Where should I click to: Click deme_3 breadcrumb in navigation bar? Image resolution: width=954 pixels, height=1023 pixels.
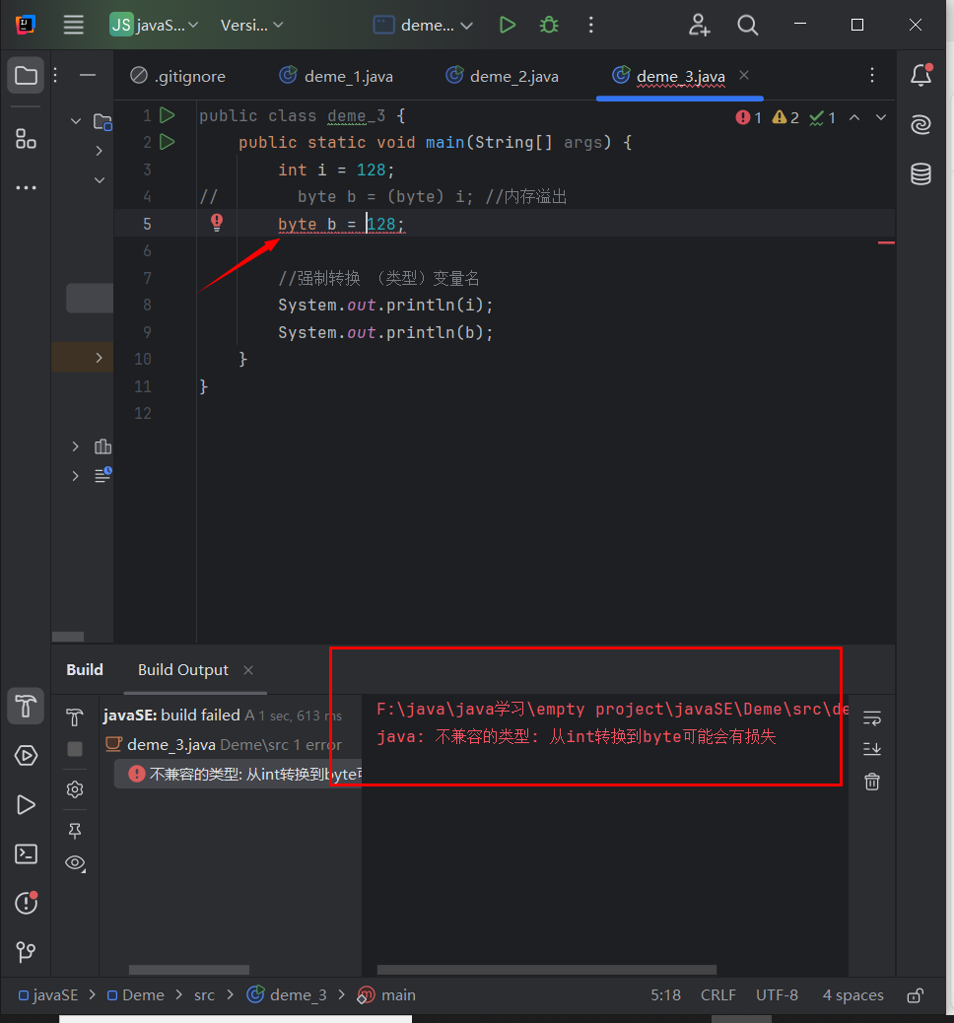[287, 995]
